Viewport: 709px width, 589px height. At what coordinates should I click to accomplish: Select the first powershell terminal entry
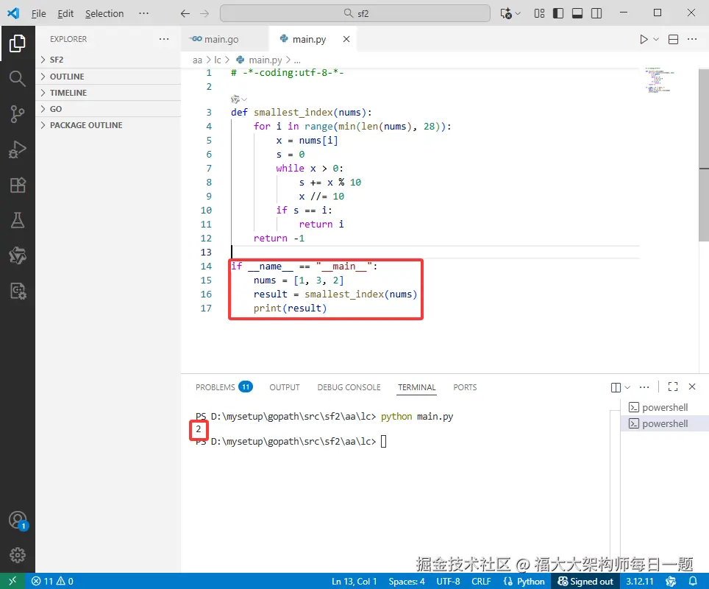(x=664, y=407)
